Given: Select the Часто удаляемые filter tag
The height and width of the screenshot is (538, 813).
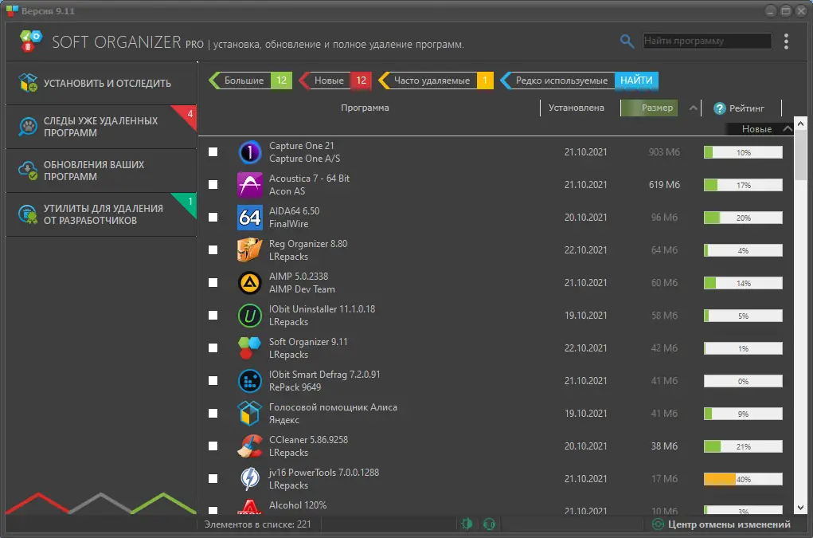Looking at the screenshot, I should [436, 81].
